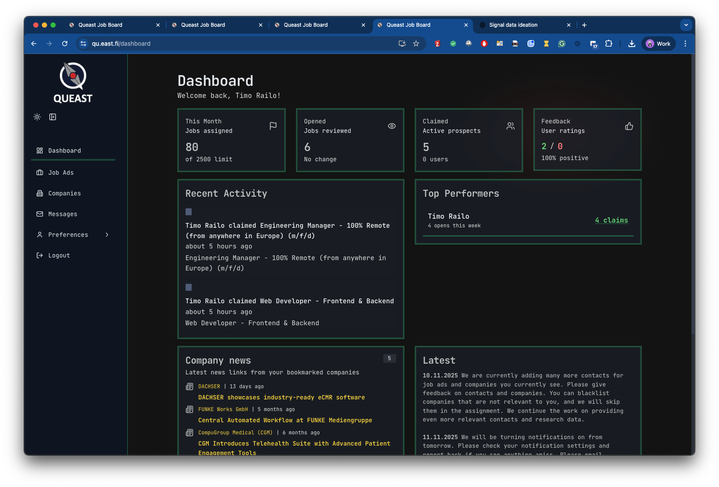
Task: Open the tab search dropdown arrow
Action: pyautogui.click(x=686, y=25)
